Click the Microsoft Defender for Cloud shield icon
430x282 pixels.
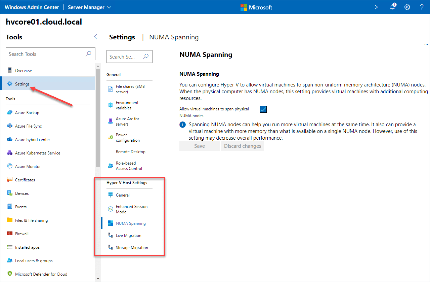click(x=10, y=274)
